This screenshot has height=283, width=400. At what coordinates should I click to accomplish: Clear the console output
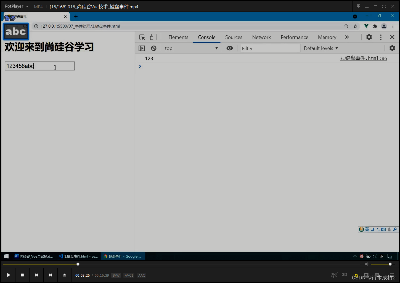click(154, 48)
